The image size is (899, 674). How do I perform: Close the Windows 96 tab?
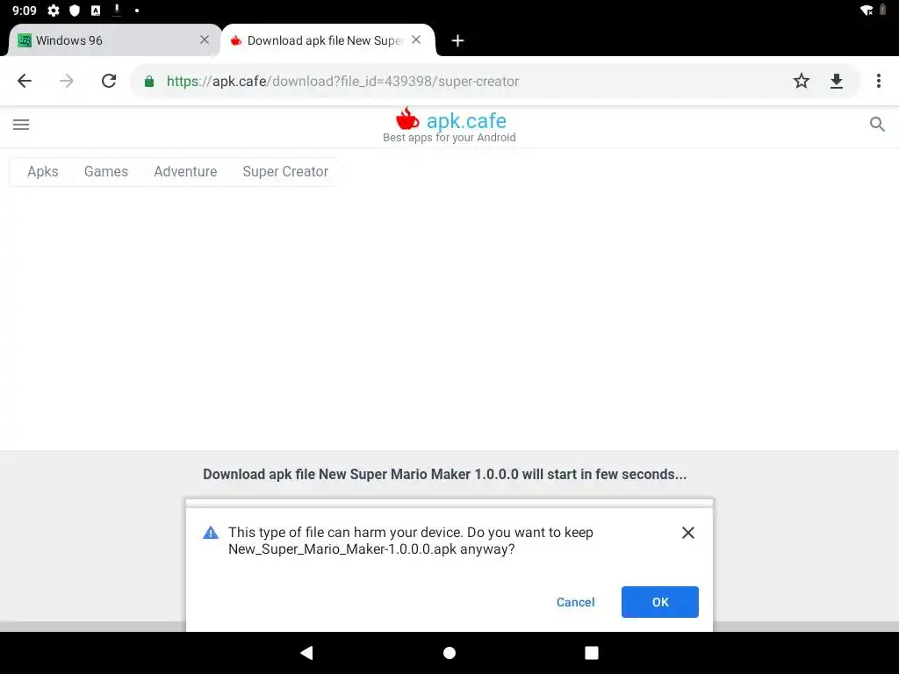tap(204, 39)
